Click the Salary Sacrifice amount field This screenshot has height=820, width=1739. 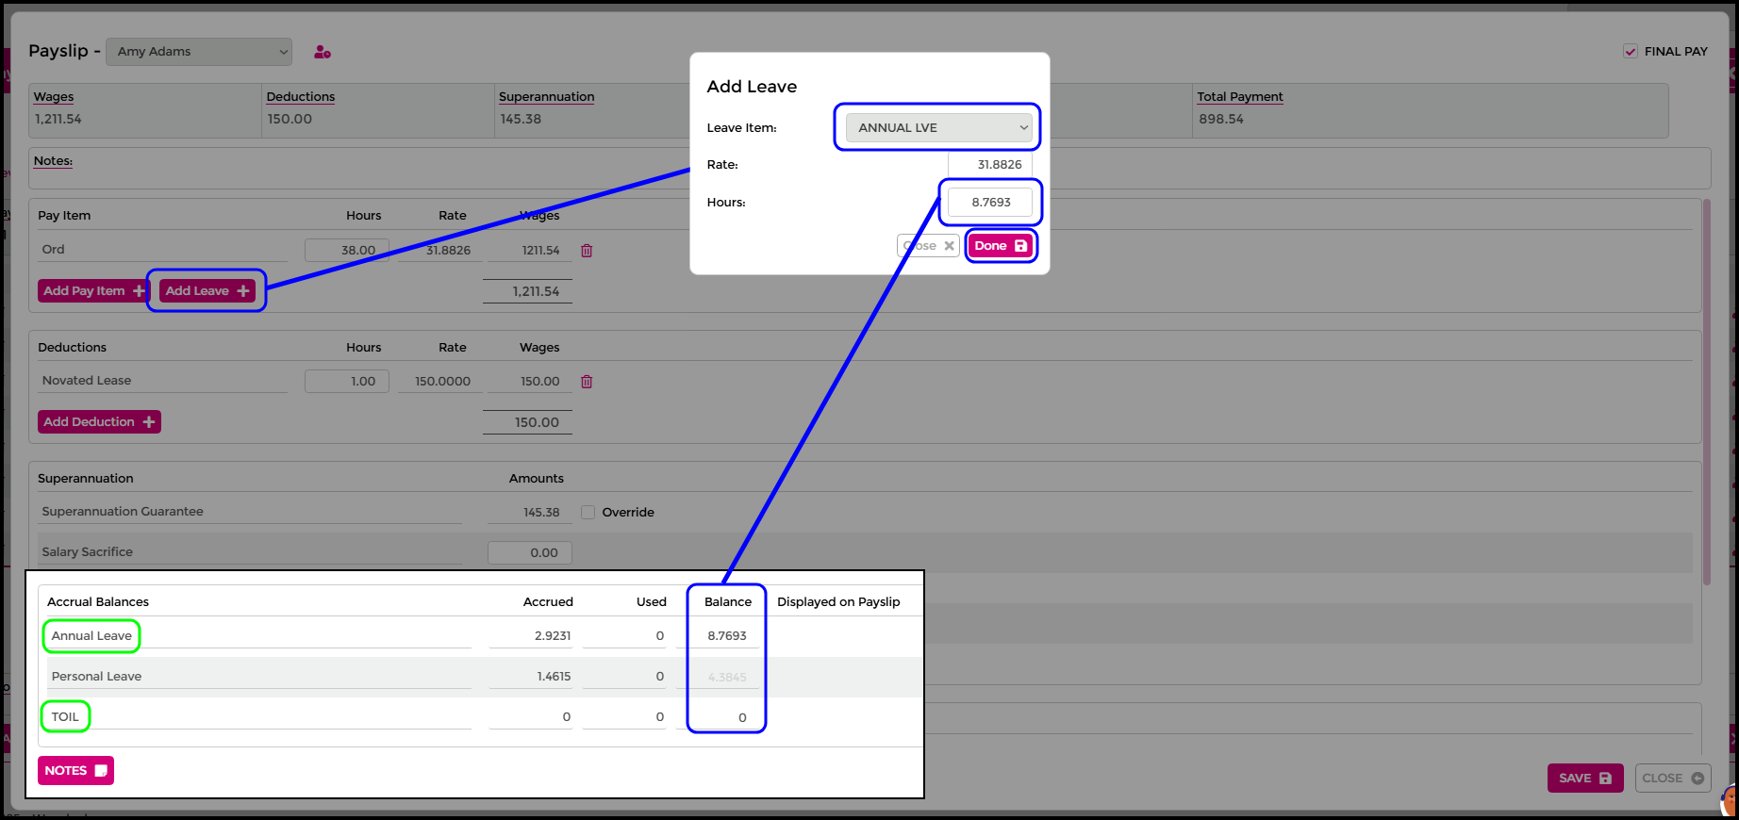[x=529, y=553]
